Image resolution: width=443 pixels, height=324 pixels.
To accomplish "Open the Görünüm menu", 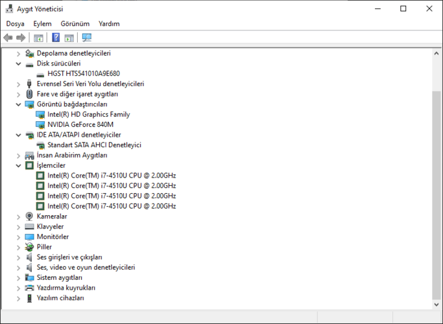I will tap(75, 24).
